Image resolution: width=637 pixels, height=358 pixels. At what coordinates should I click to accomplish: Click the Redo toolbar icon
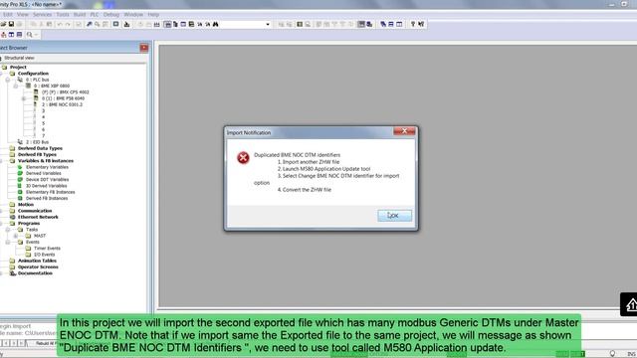(68, 24)
